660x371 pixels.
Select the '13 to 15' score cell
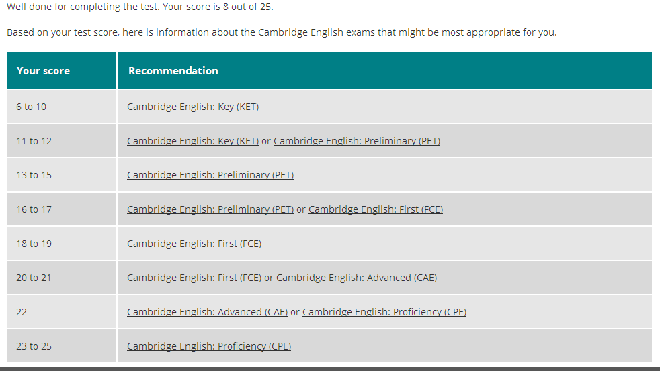pos(61,175)
